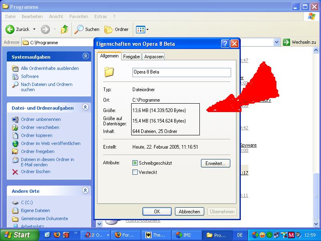Toggle the Ordner folders pane
The width and height of the screenshot is (321, 241).
[x=116, y=29]
